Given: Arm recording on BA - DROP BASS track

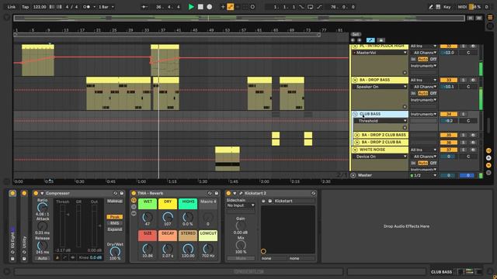Looking at the screenshot, I should [x=473, y=80].
